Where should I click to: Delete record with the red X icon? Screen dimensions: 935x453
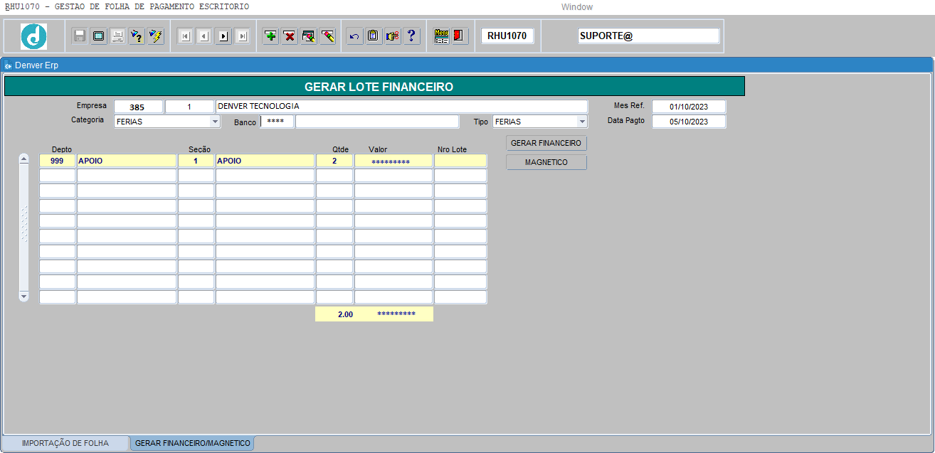point(290,36)
